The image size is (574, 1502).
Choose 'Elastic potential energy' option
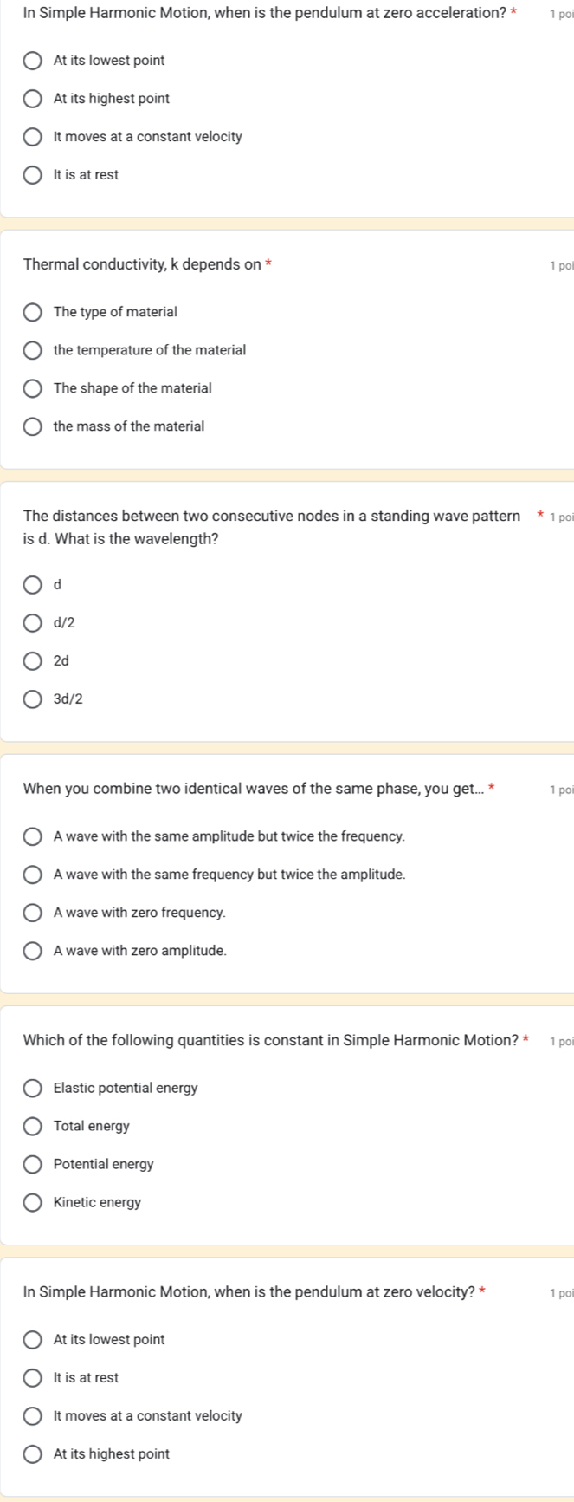32,1088
